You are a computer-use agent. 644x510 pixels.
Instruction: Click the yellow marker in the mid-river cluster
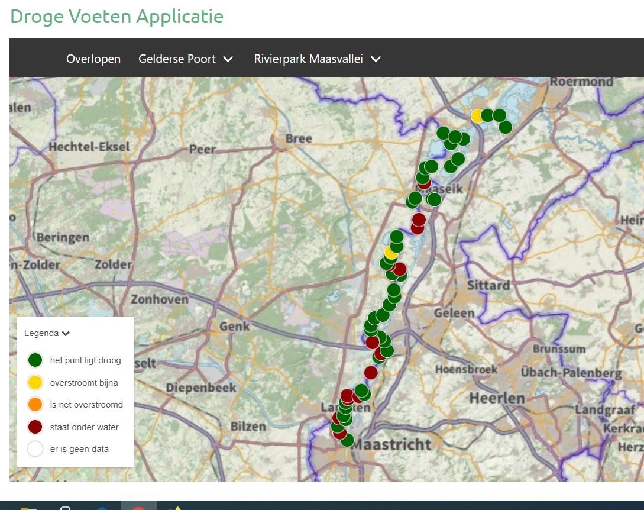390,253
